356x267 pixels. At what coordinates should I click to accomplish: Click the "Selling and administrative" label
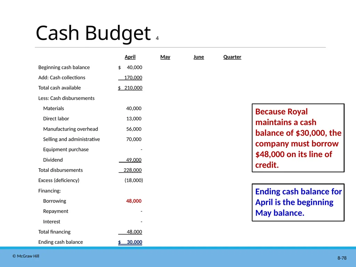72,139
